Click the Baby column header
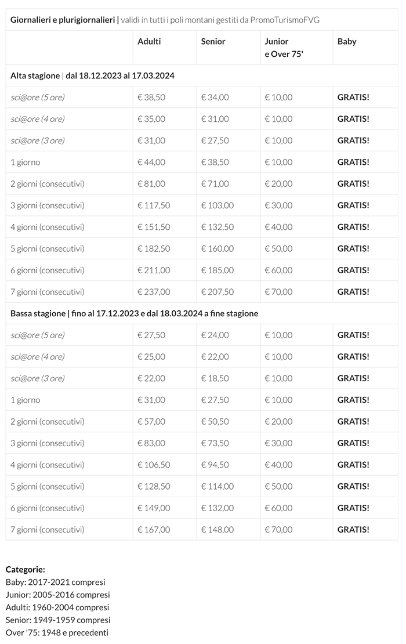The width and height of the screenshot is (406, 644). pos(347,42)
